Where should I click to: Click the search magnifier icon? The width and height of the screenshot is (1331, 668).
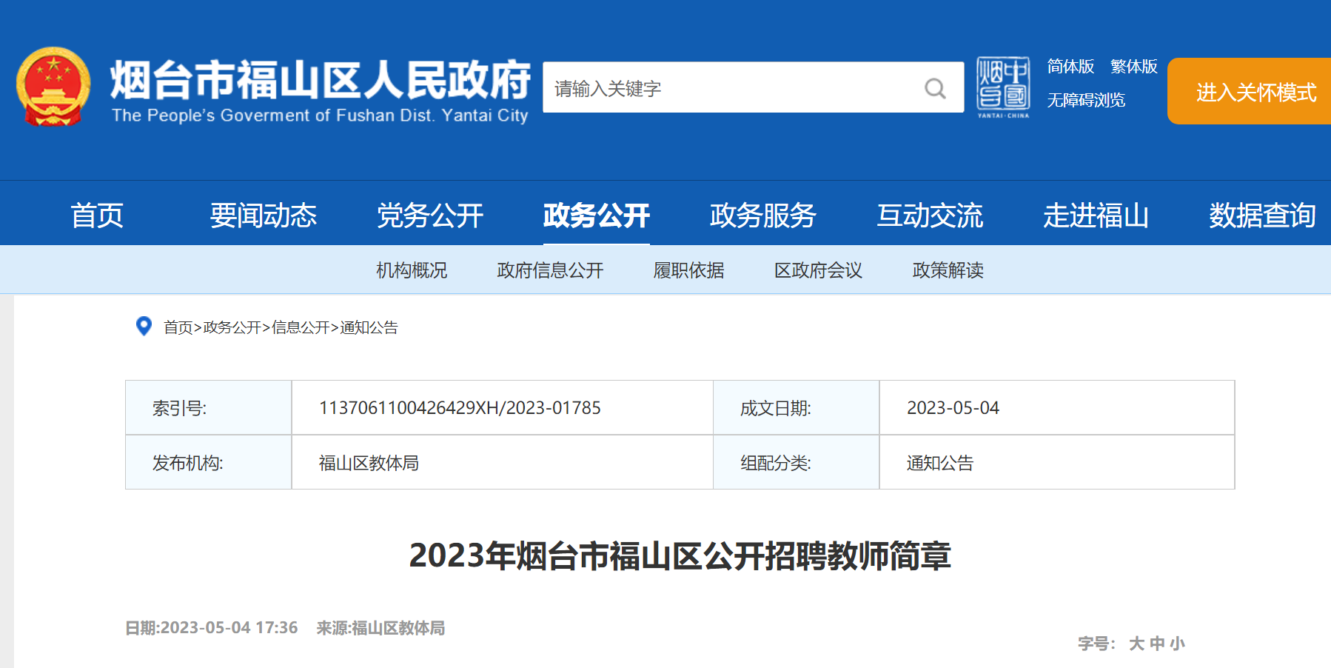pyautogui.click(x=935, y=89)
